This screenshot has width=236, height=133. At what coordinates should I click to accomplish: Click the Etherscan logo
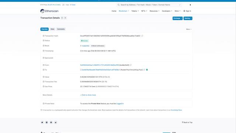pos(49,11)
